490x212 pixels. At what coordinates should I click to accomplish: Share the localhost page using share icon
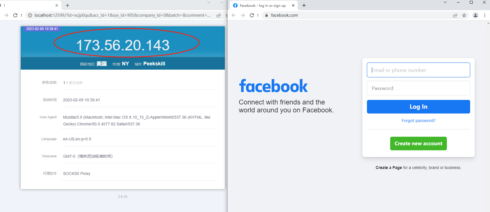pyautogui.click(x=219, y=15)
